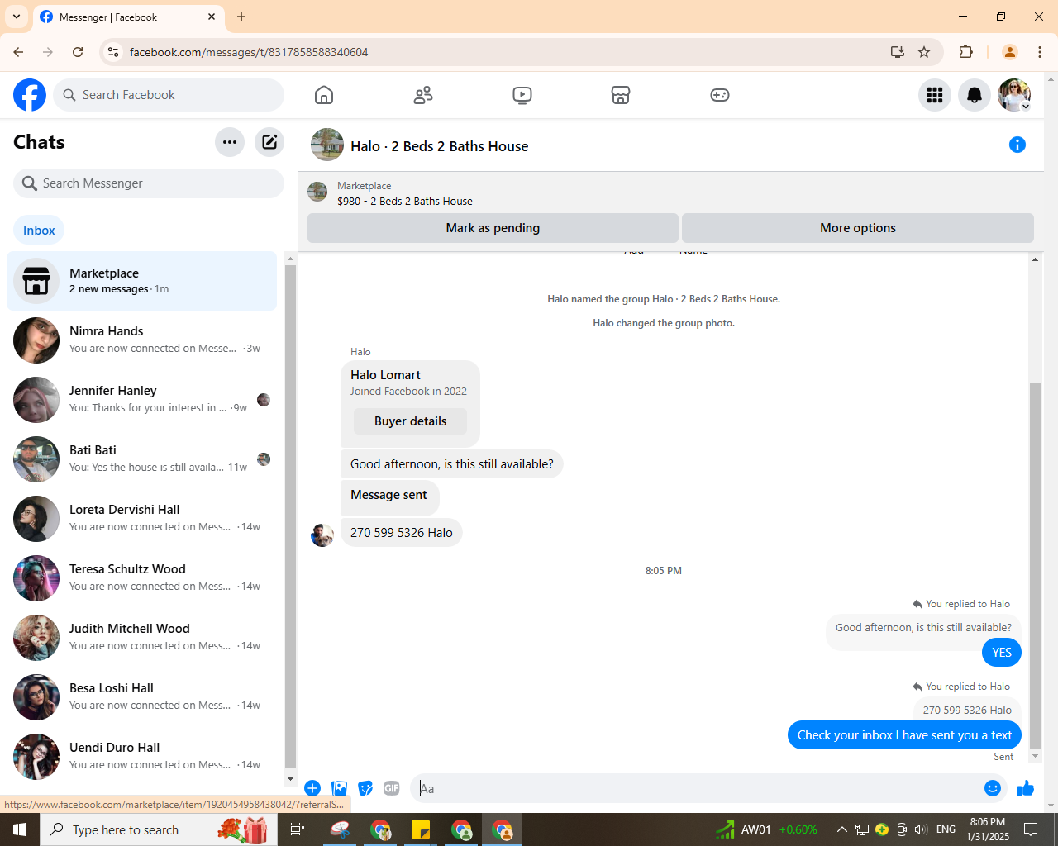
Task: Click More options button
Action: [858, 228]
